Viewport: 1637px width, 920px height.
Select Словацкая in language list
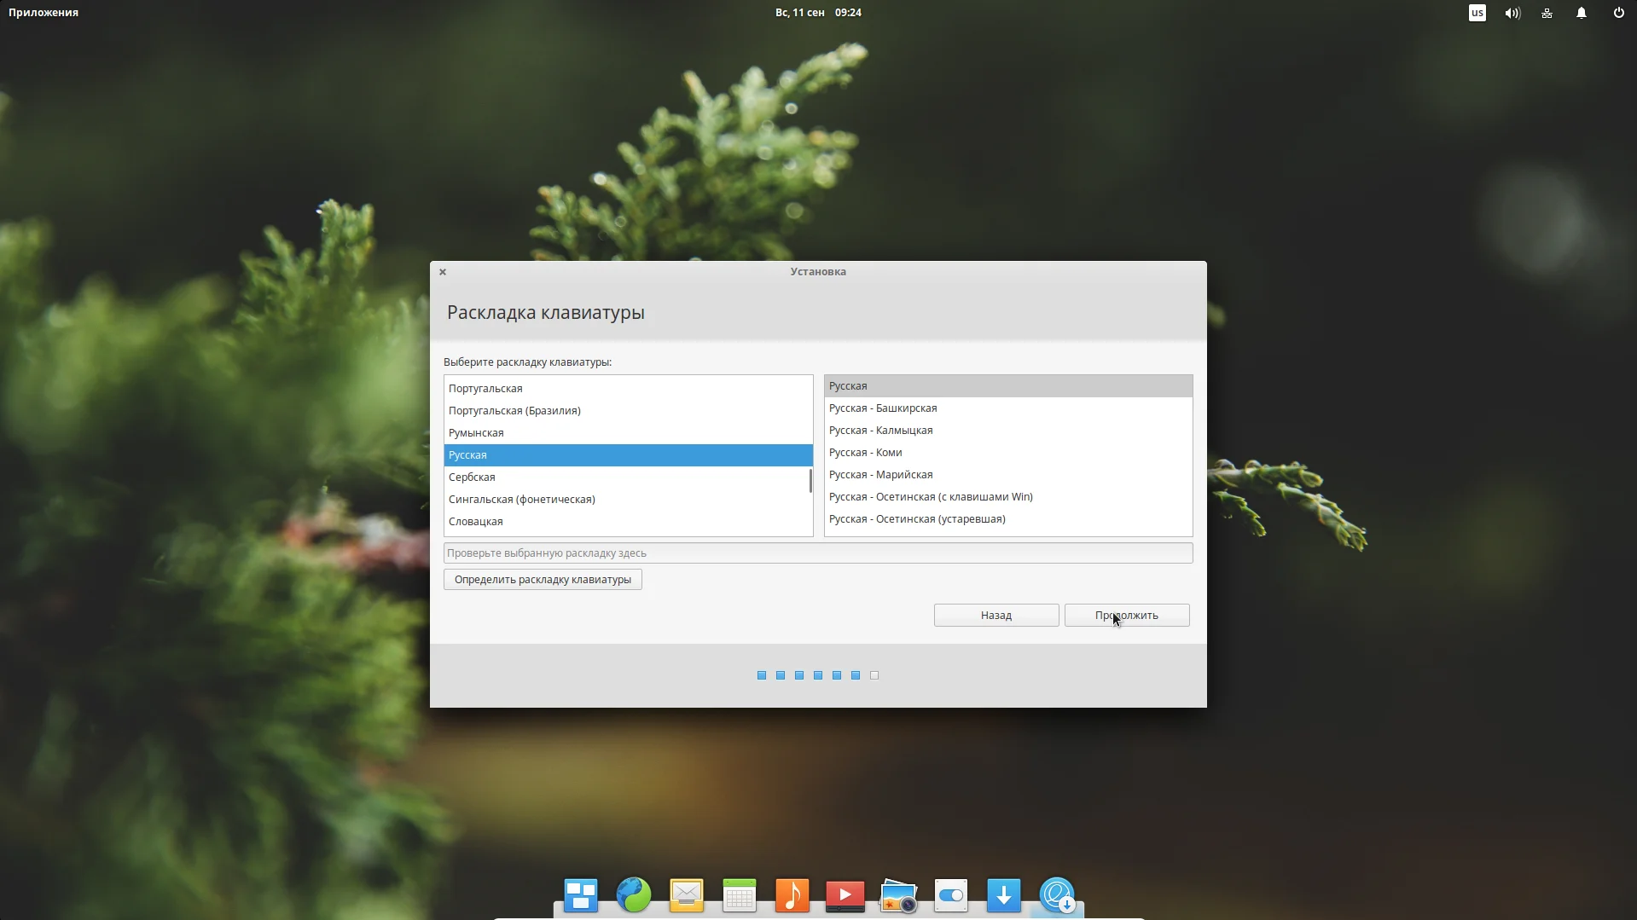pyautogui.click(x=628, y=522)
